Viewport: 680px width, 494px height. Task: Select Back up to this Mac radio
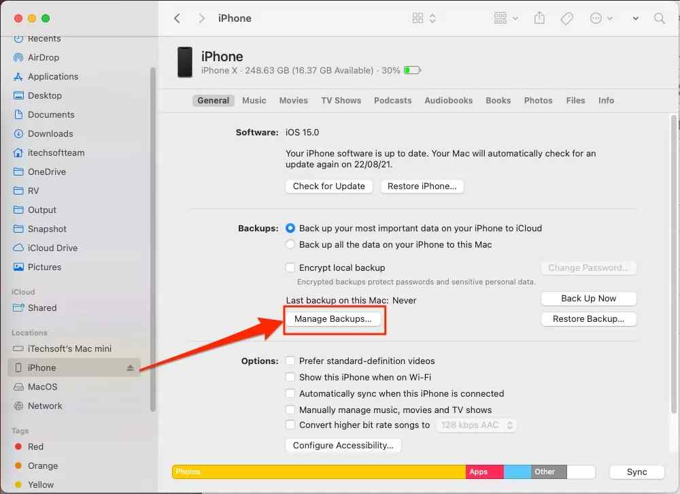[x=290, y=245]
